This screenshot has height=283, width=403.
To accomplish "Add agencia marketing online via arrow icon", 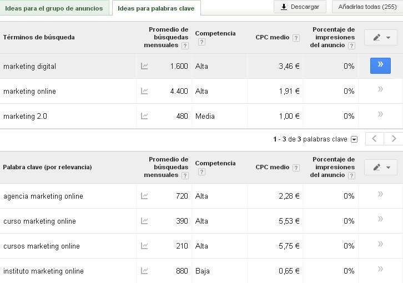I will [x=380, y=194].
